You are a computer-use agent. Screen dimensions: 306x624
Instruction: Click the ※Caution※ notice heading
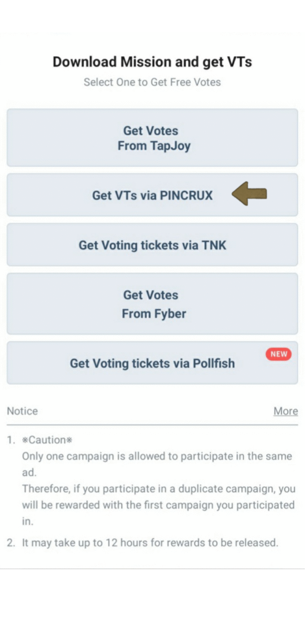[x=47, y=440]
